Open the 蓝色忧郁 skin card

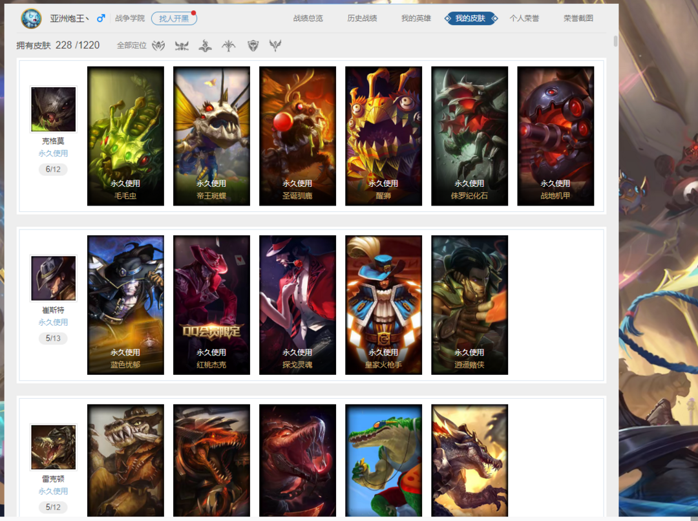coord(125,305)
